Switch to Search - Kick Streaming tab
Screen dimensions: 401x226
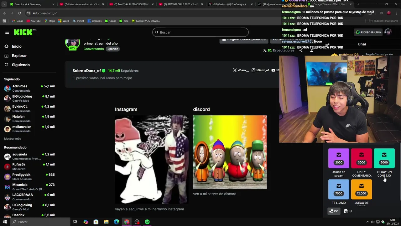(32, 4)
